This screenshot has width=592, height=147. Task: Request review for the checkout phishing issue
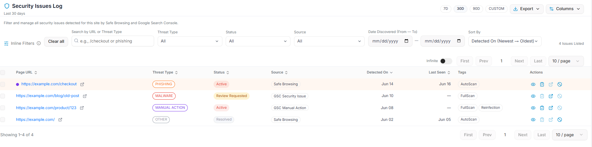pos(542,84)
